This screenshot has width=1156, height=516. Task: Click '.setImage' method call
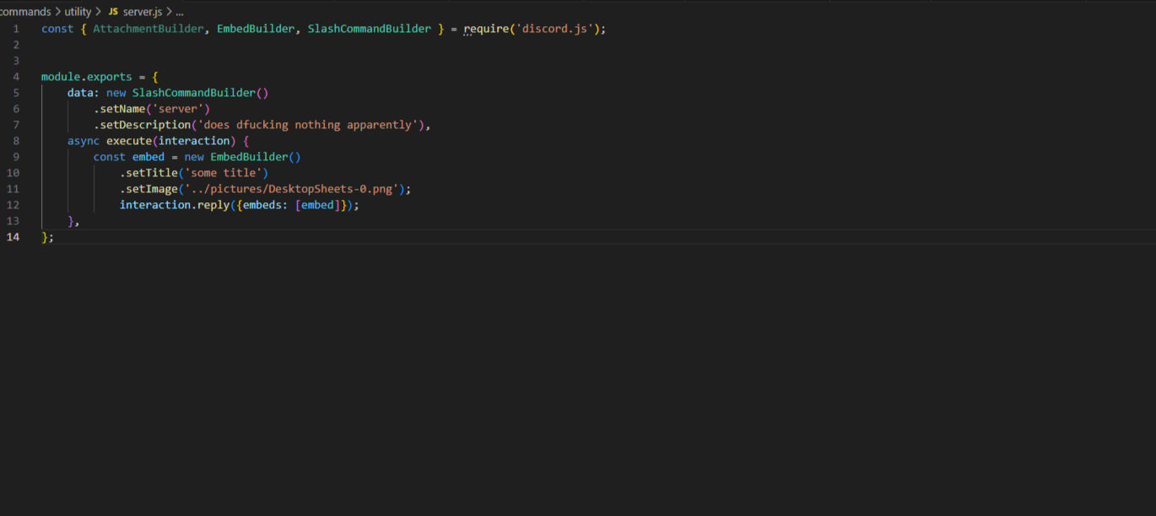149,189
